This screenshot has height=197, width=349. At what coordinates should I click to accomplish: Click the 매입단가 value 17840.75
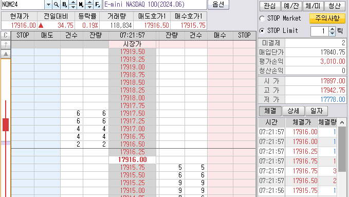pos(333,52)
